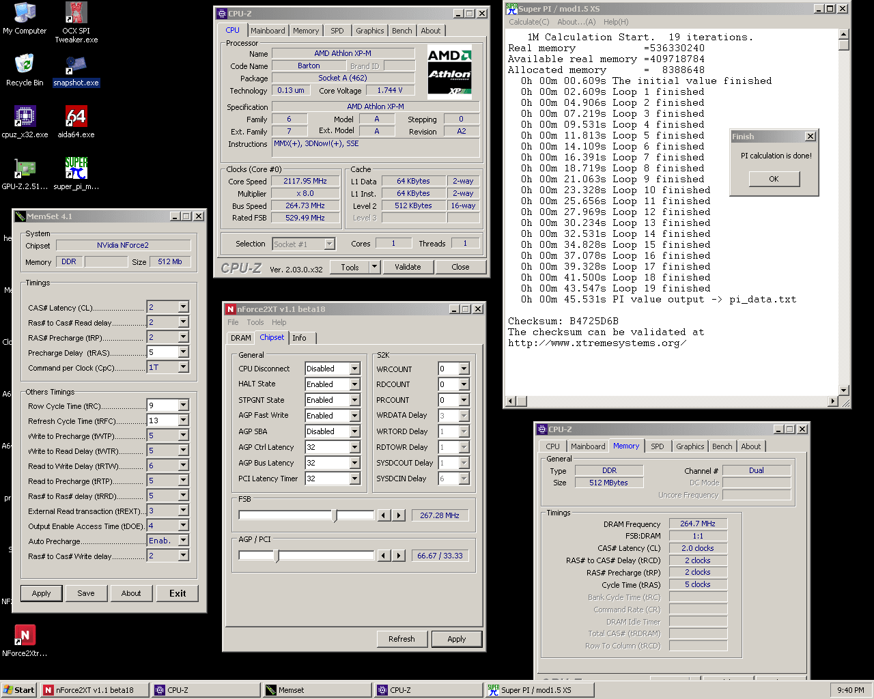Open Tools dropdown arrow in CPU-Z
Image resolution: width=874 pixels, height=699 pixels.
pyautogui.click(x=374, y=267)
